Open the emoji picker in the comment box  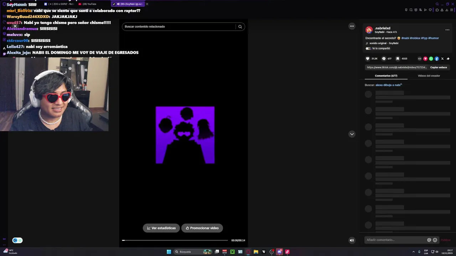(x=435, y=240)
